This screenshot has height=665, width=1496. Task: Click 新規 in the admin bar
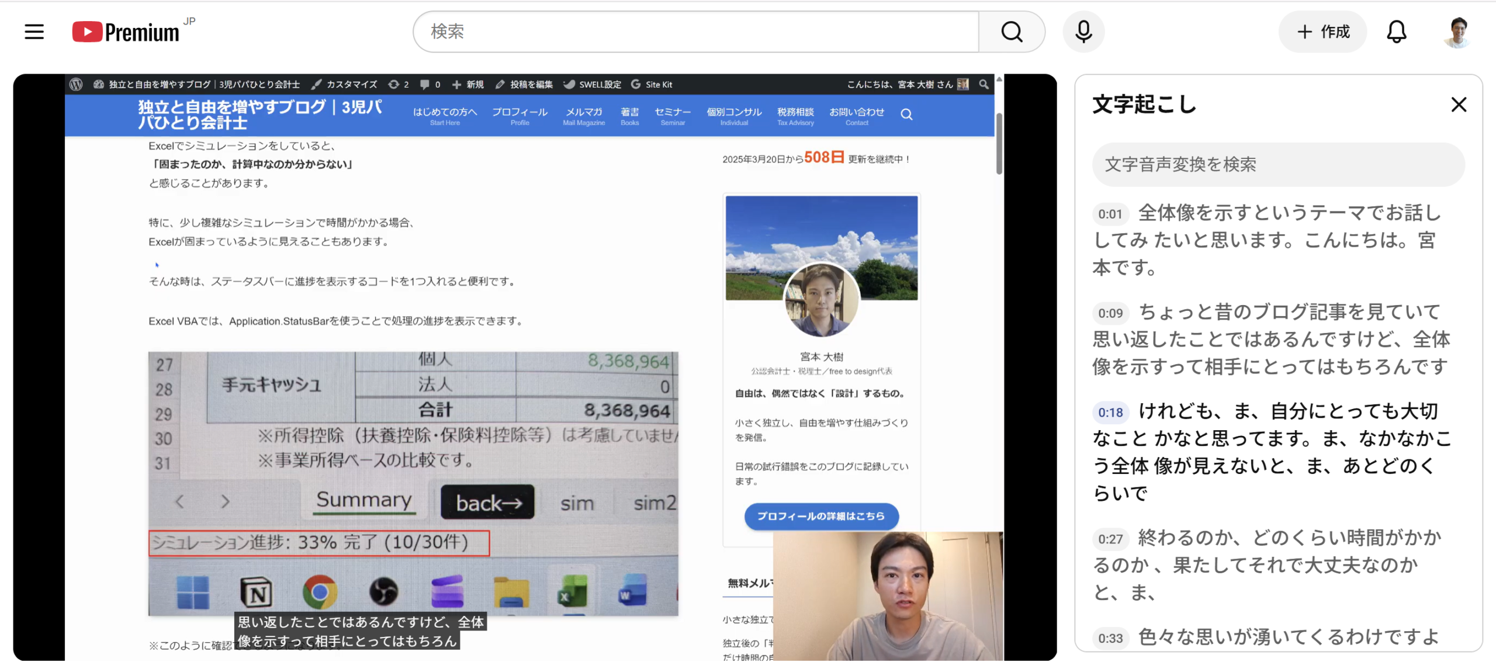point(468,84)
